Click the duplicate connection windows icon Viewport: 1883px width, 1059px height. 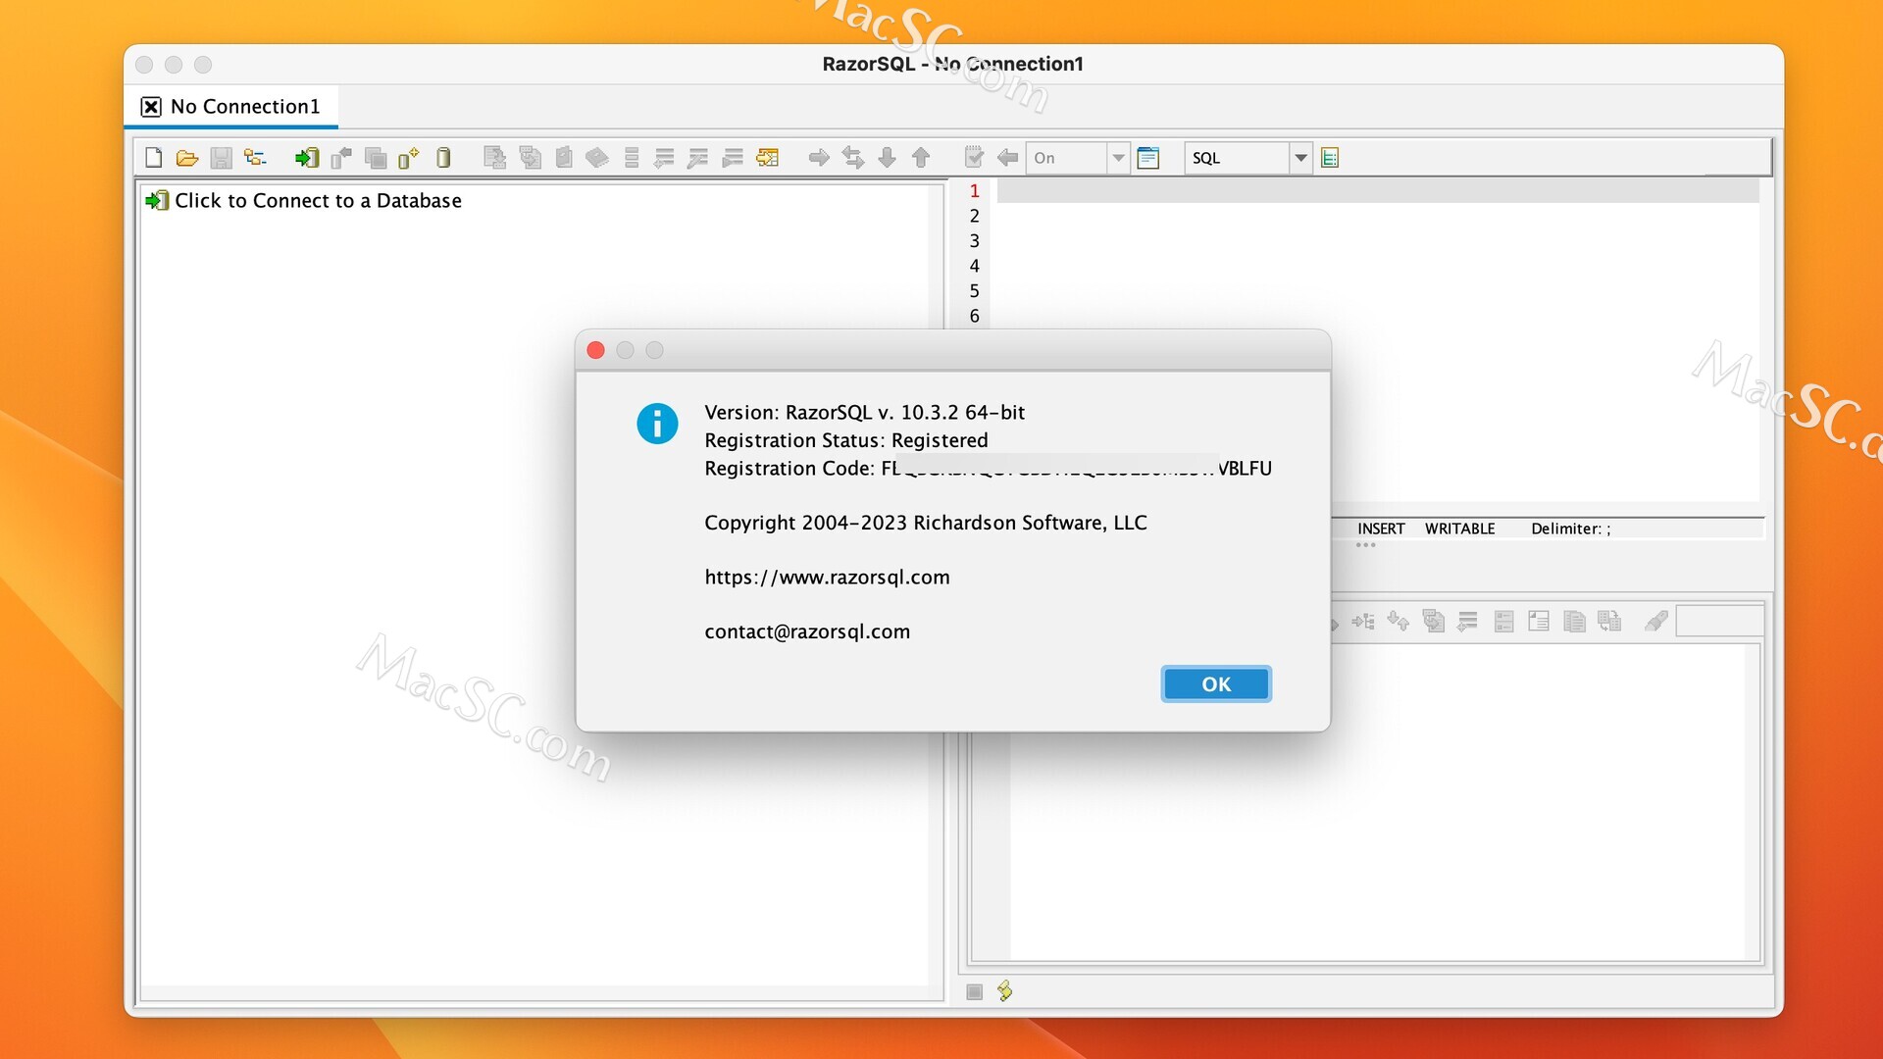coord(375,158)
